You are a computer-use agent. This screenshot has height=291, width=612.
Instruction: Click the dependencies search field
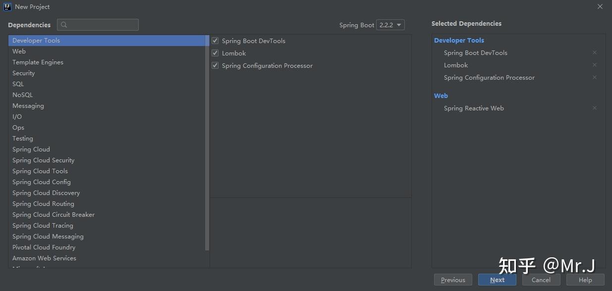99,24
